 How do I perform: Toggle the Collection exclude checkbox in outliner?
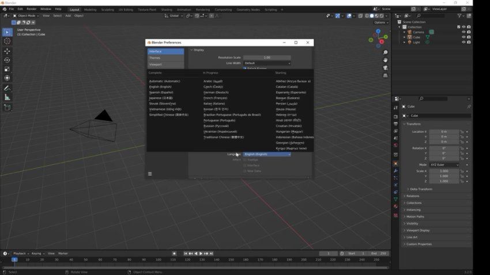459,27
